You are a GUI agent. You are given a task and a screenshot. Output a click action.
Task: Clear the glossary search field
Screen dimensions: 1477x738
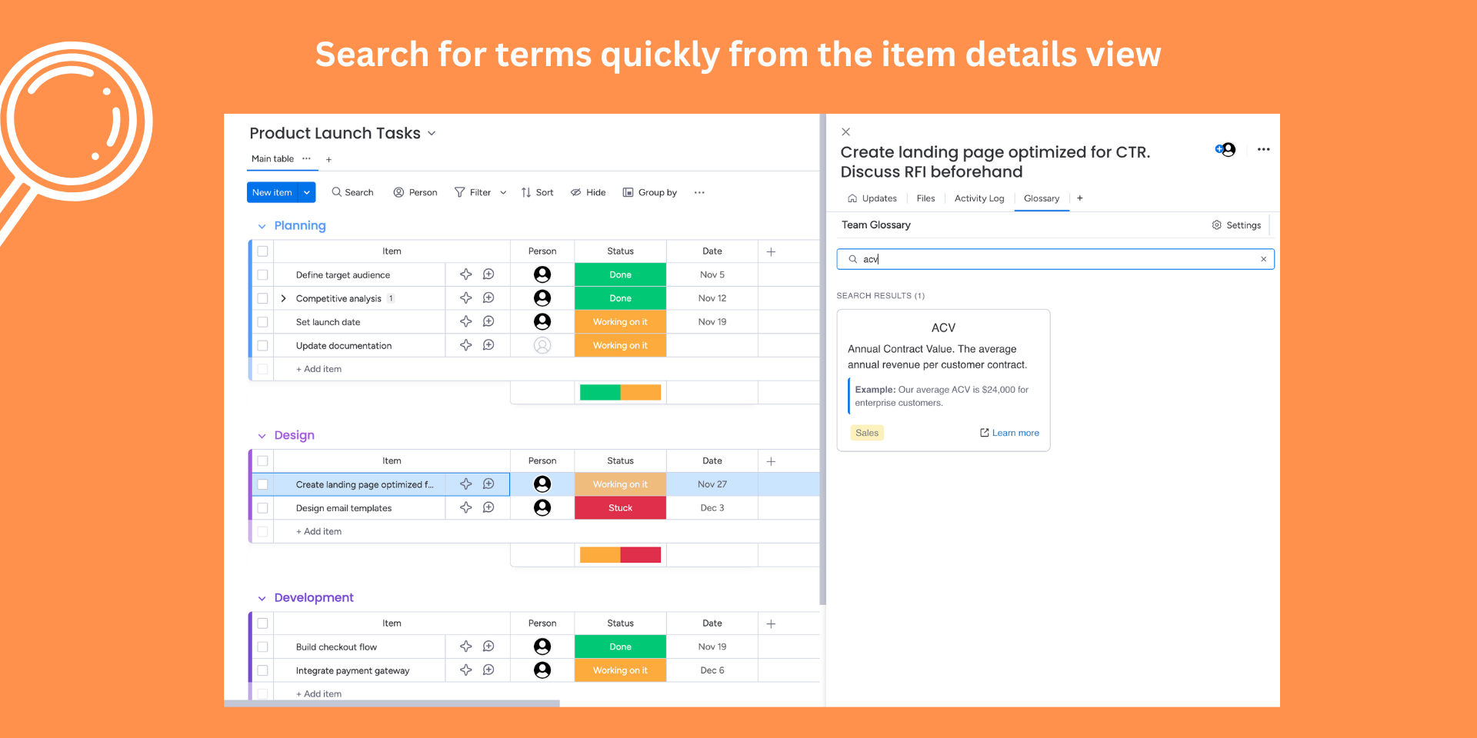point(1263,259)
